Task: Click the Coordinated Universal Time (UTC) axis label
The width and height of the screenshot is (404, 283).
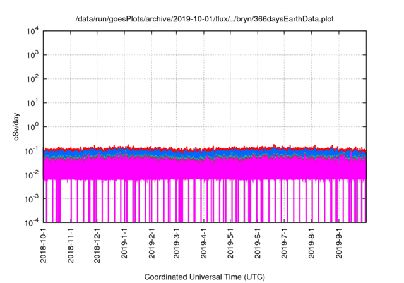Action: (x=205, y=277)
